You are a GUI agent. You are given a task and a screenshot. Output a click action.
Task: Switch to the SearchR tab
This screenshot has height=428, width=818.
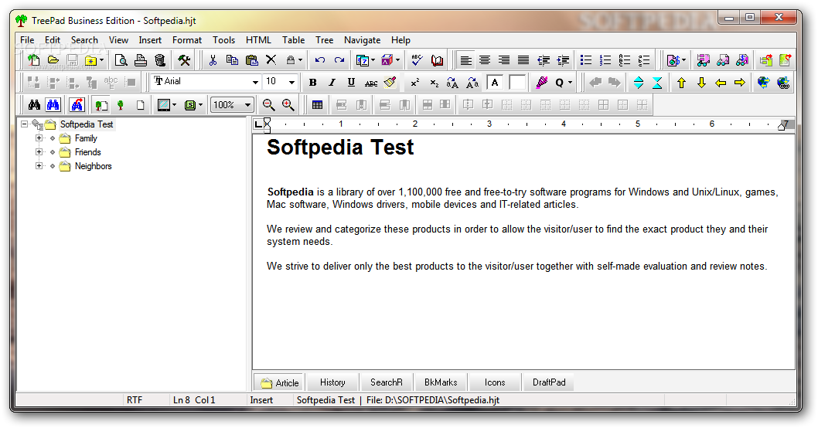click(x=386, y=382)
